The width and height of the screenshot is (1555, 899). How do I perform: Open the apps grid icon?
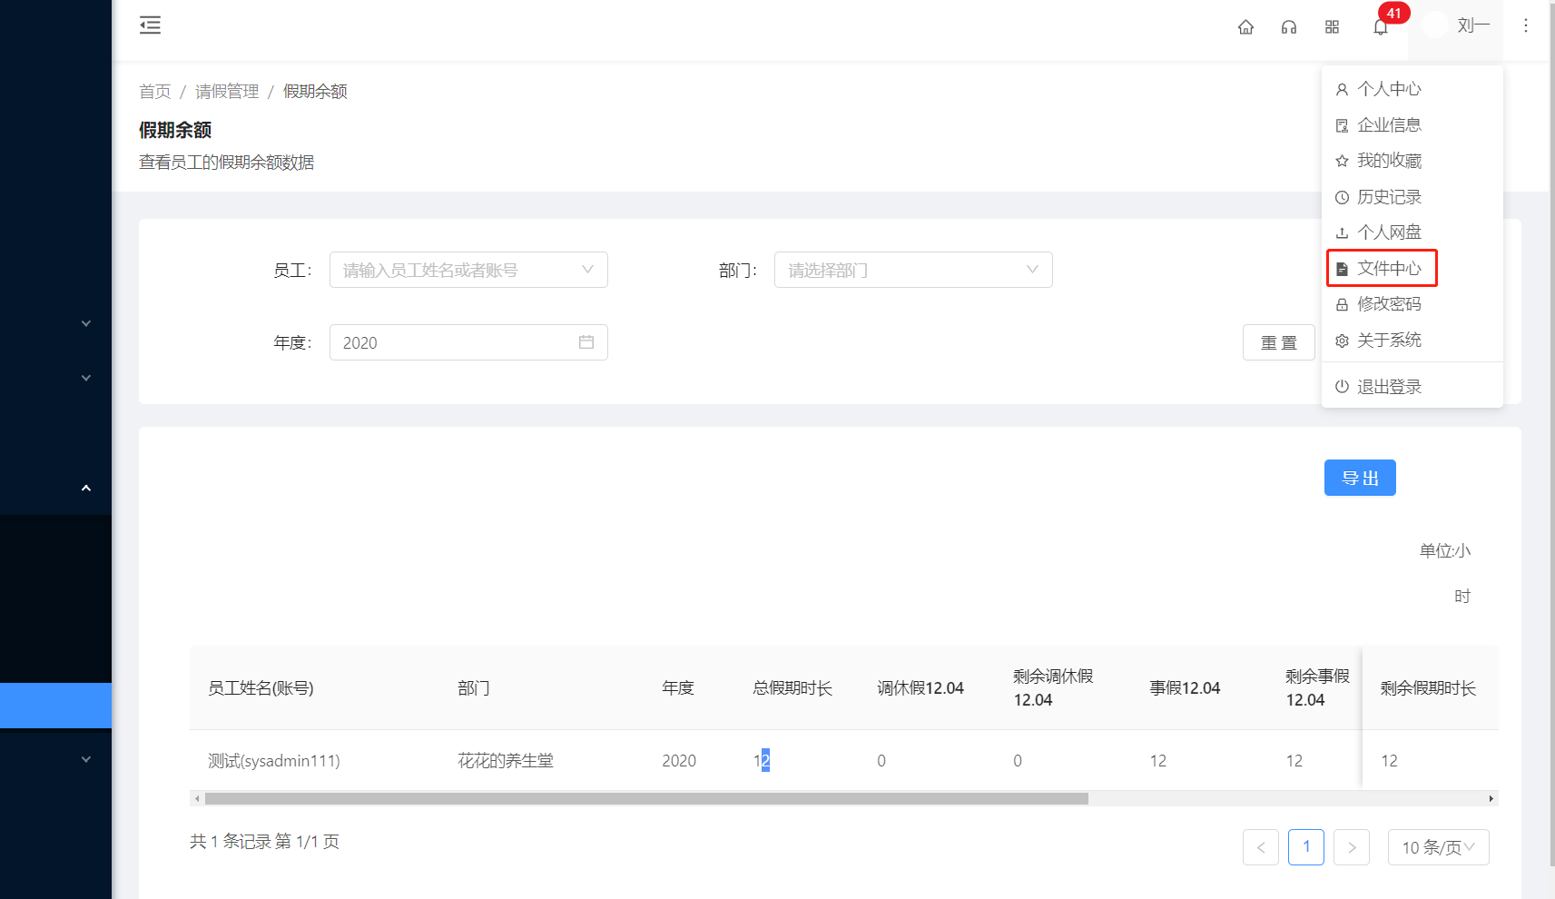click(x=1332, y=27)
